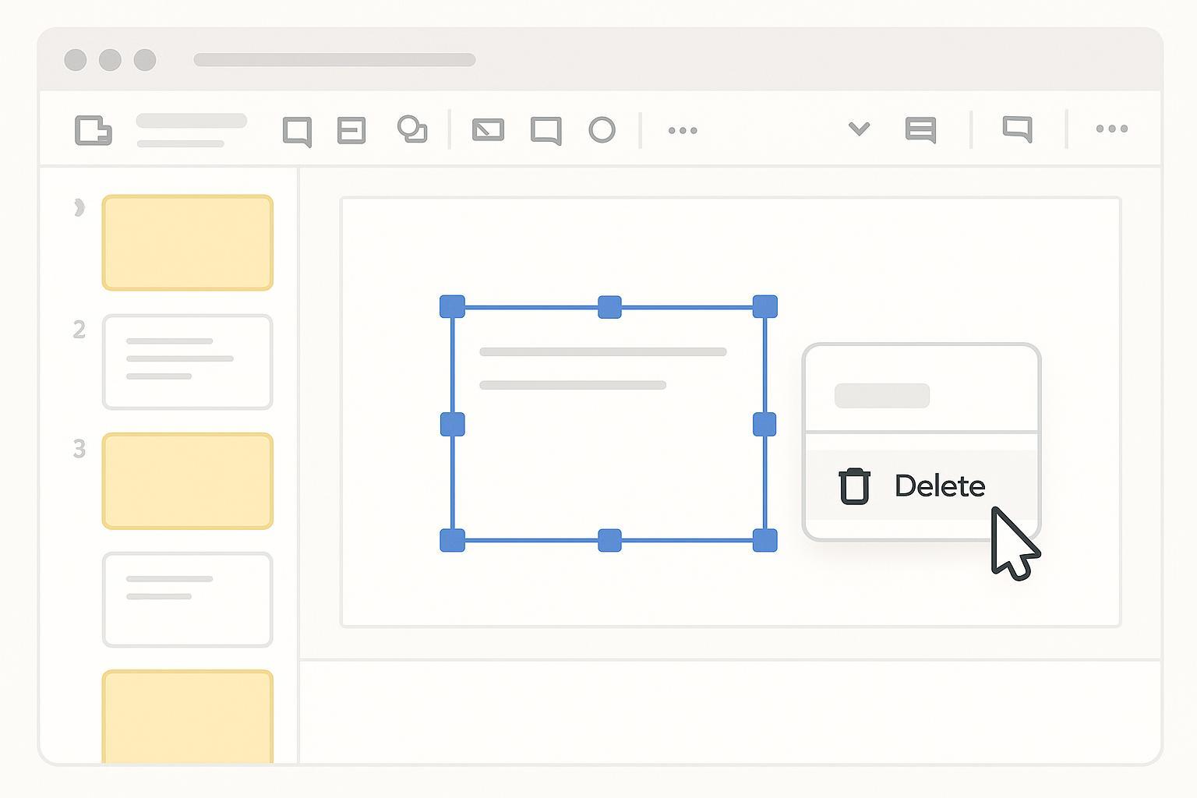This screenshot has height=798, width=1197.
Task: Click the bottom-center resize handle of selection
Action: click(x=609, y=540)
